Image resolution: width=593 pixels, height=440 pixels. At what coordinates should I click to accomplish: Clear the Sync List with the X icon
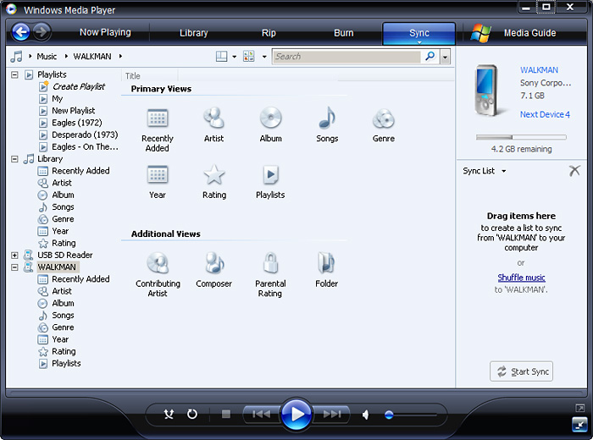point(574,171)
